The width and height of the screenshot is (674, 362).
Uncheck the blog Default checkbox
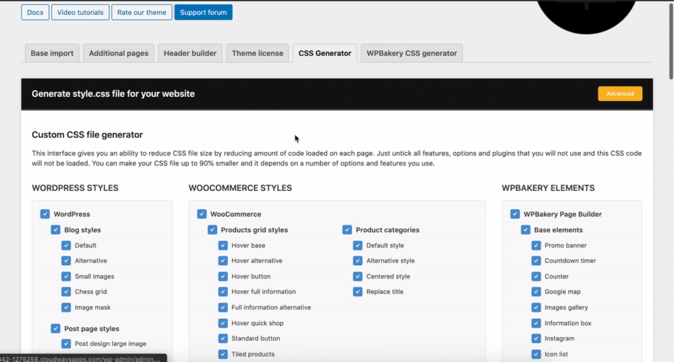[x=66, y=246]
